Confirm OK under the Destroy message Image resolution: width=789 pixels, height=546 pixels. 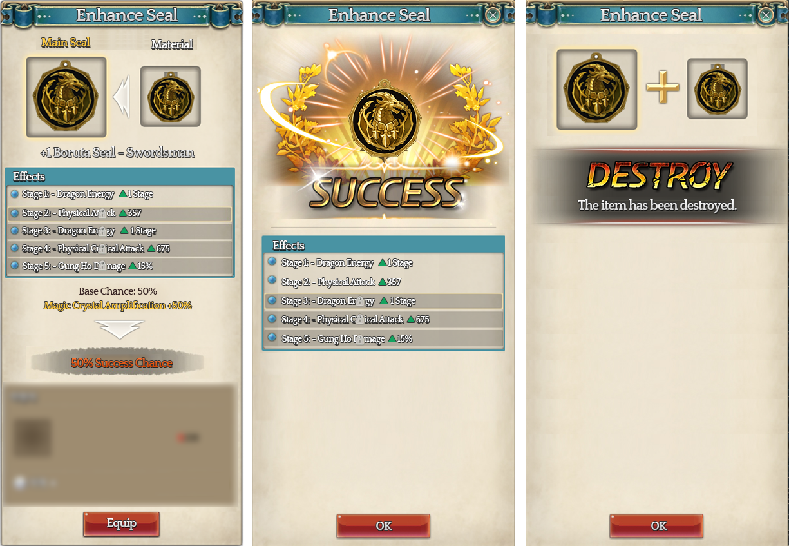(x=656, y=526)
